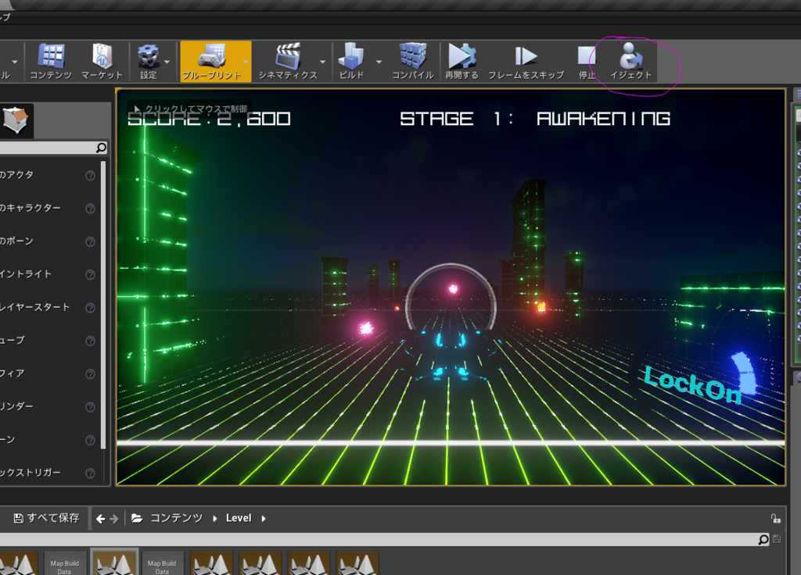Click the actor list vertical scrollbar
Image resolution: width=801 pixels, height=575 pixels.
(103, 305)
